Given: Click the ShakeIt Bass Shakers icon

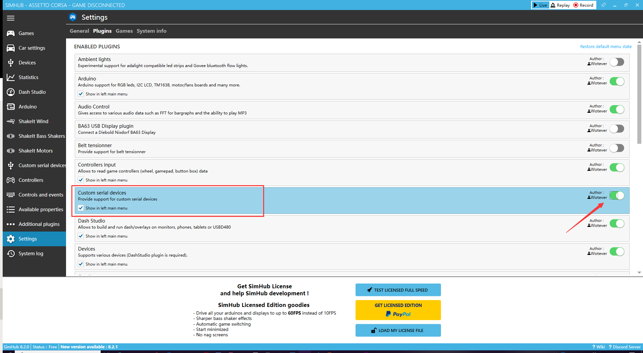Looking at the screenshot, I should coord(11,136).
